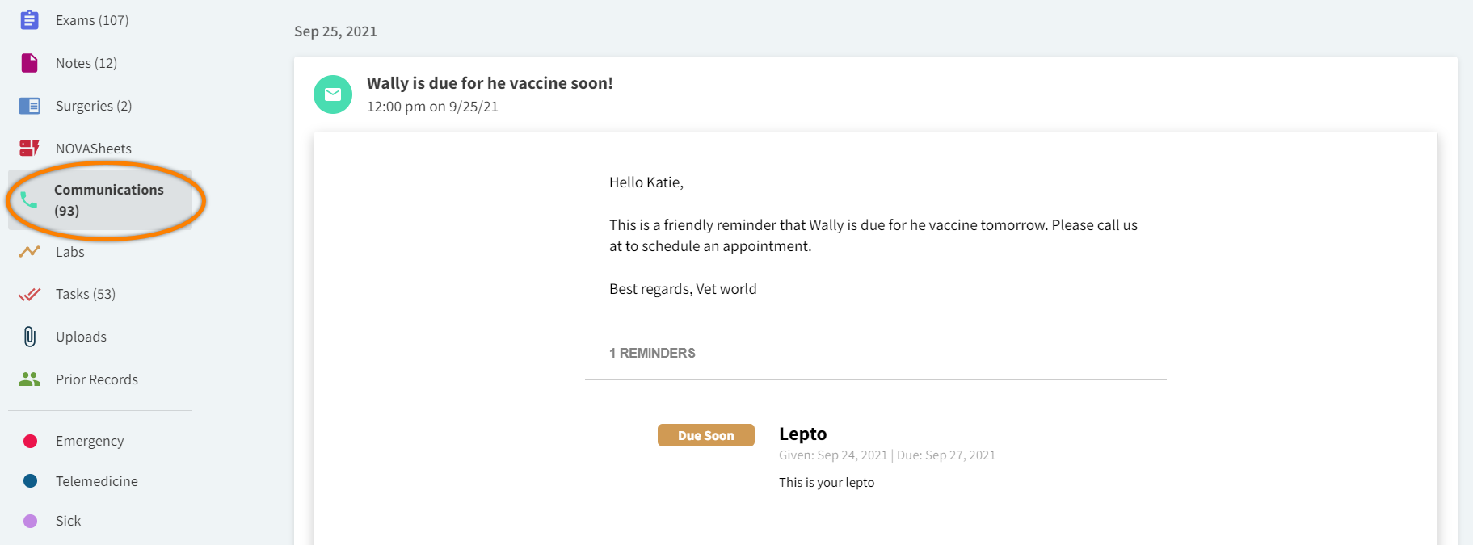
Task: Go to Surgeries (2)
Action: pos(94,106)
